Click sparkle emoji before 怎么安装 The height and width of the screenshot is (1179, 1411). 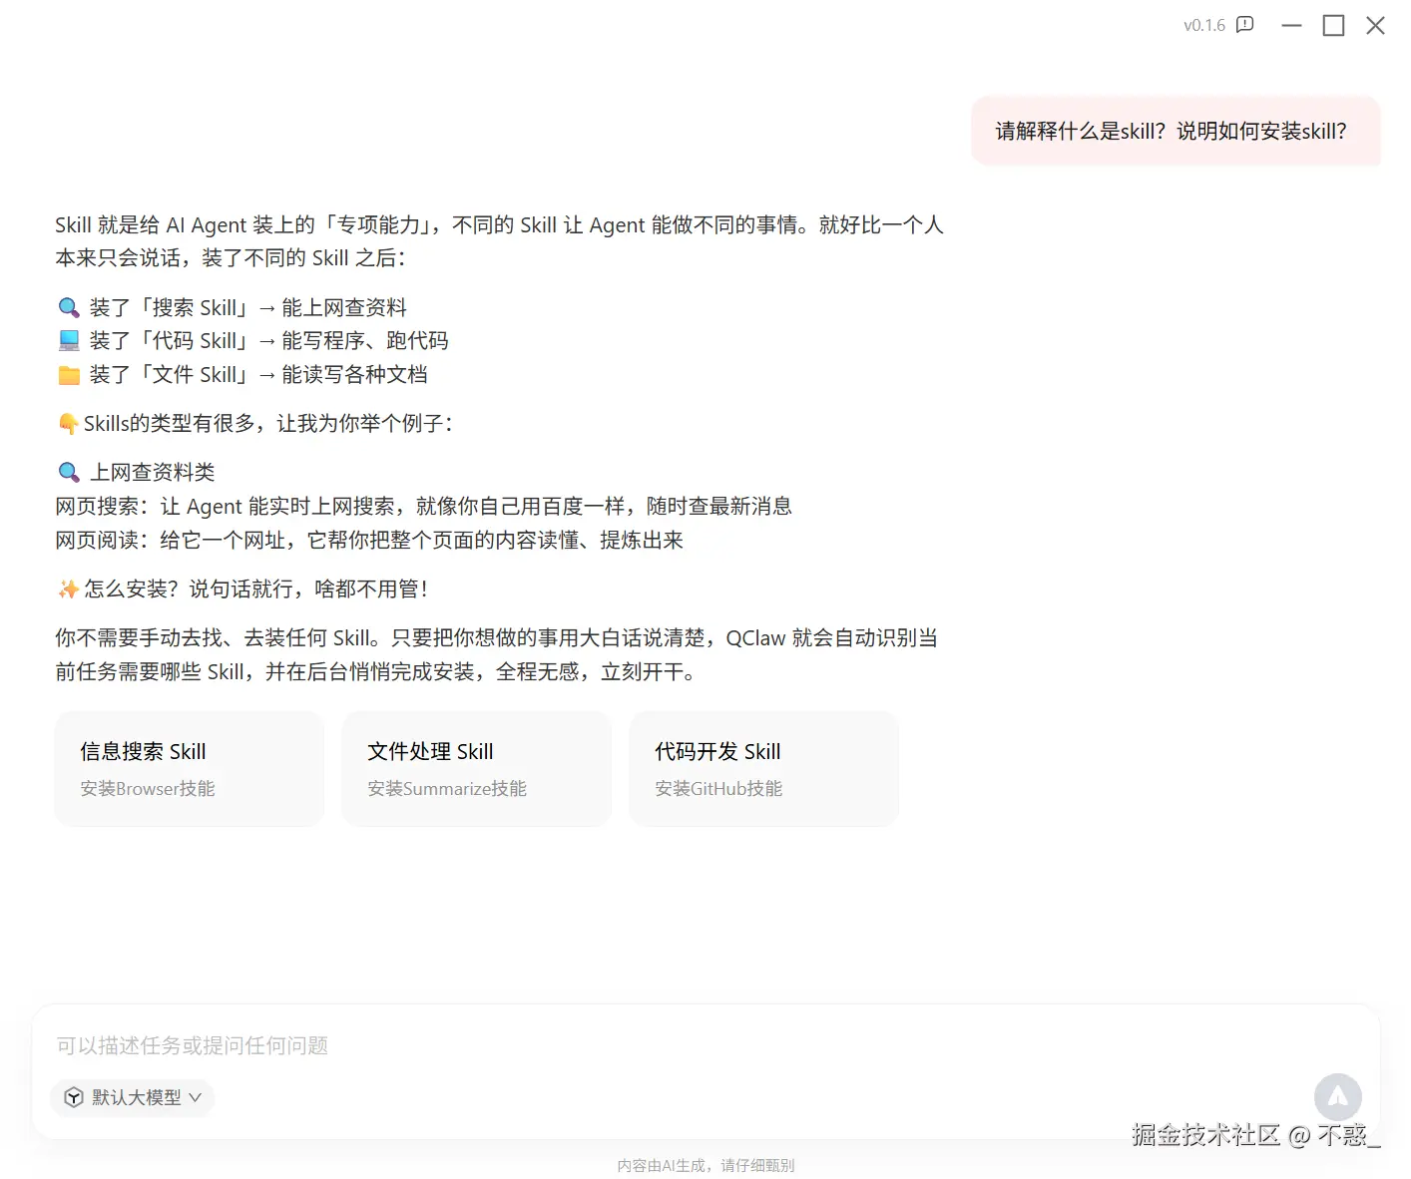point(68,589)
